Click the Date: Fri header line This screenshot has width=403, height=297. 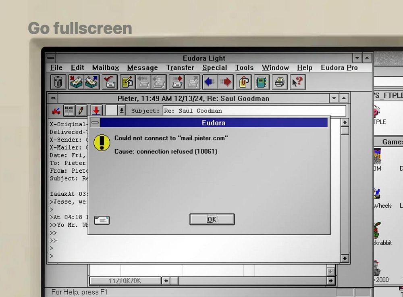coord(67,155)
